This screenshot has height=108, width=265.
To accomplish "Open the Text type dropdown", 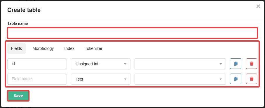I will click(101, 79).
